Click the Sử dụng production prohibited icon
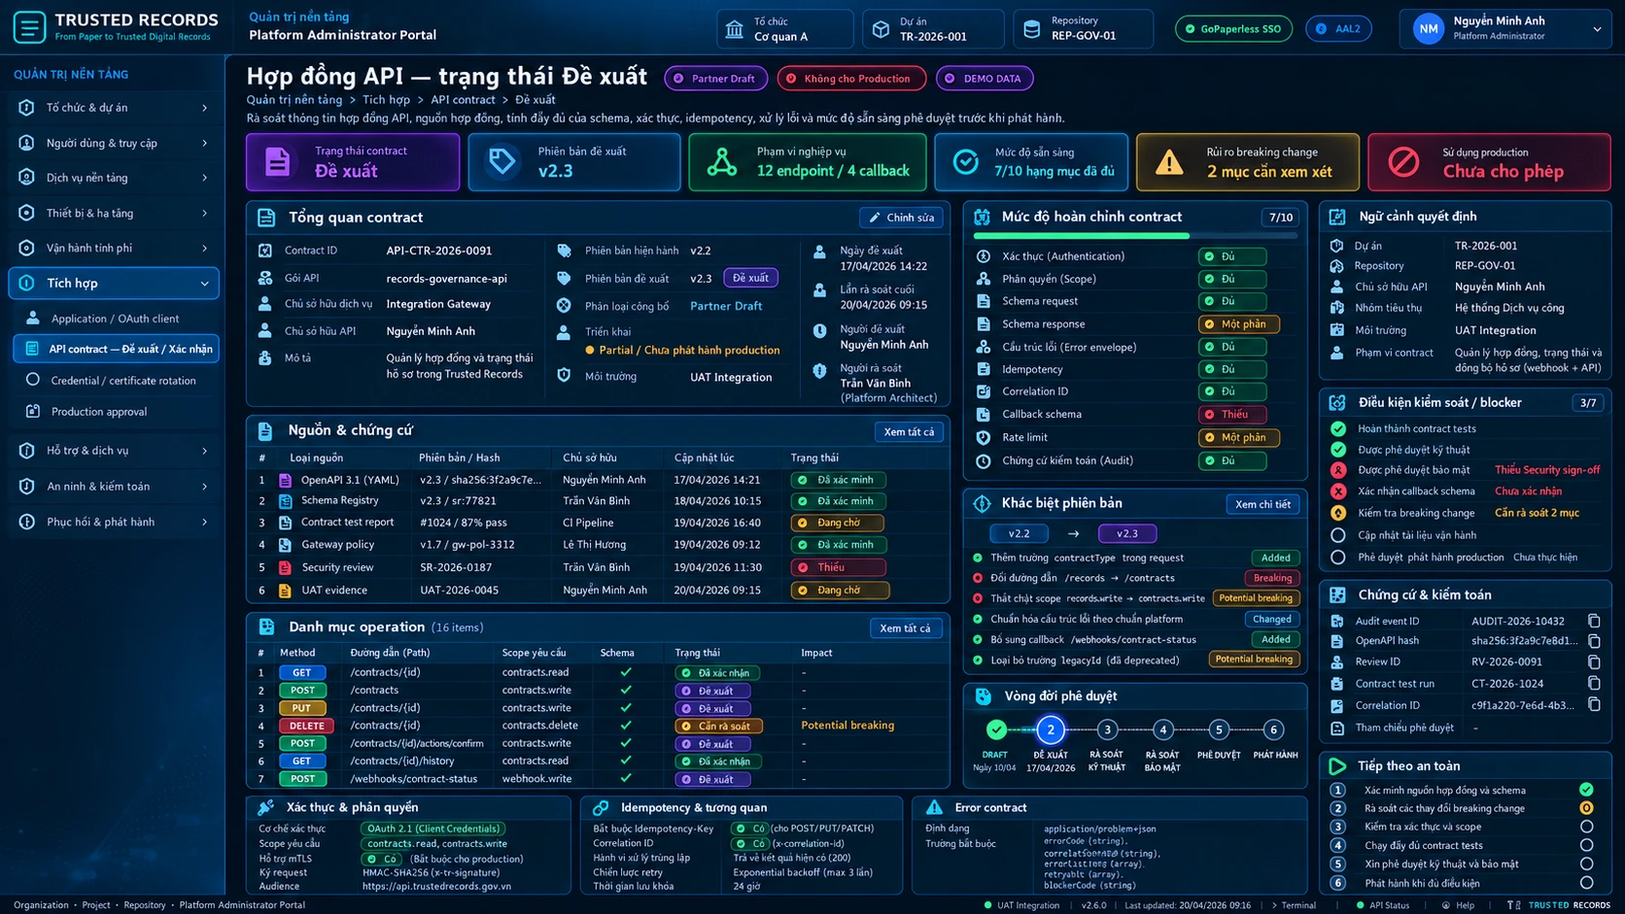The image size is (1625, 914). click(1403, 162)
